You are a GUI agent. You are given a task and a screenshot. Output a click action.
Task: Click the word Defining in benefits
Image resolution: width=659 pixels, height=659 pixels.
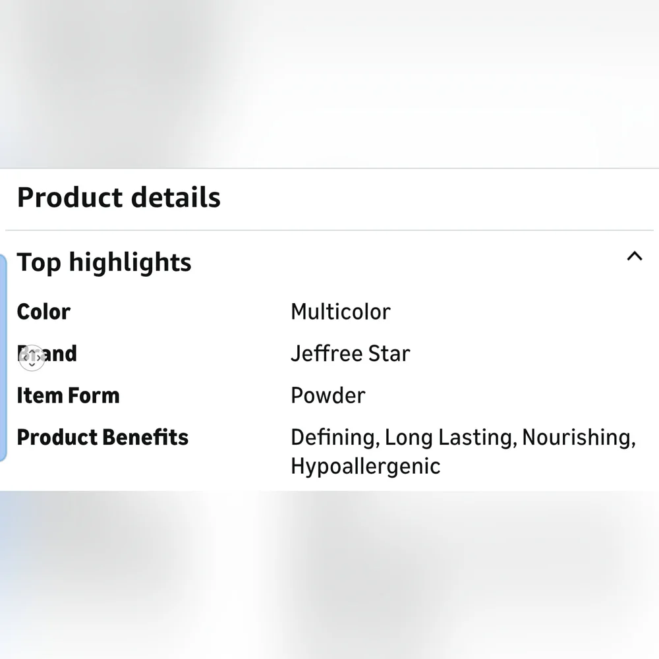(x=333, y=438)
